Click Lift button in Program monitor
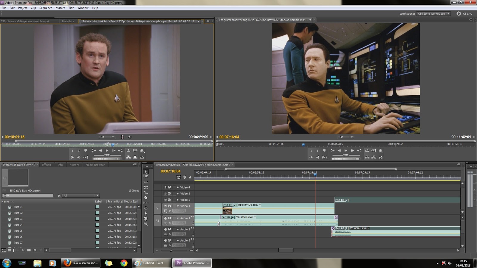The image size is (477, 268). click(x=367, y=157)
